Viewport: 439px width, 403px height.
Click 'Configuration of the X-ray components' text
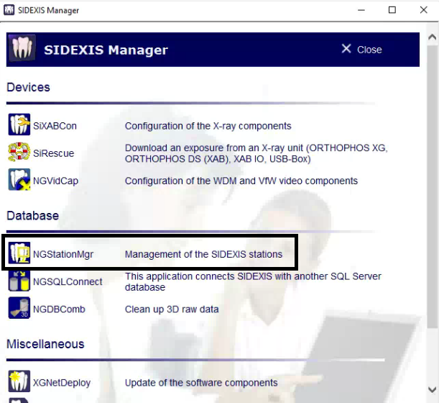pos(208,126)
